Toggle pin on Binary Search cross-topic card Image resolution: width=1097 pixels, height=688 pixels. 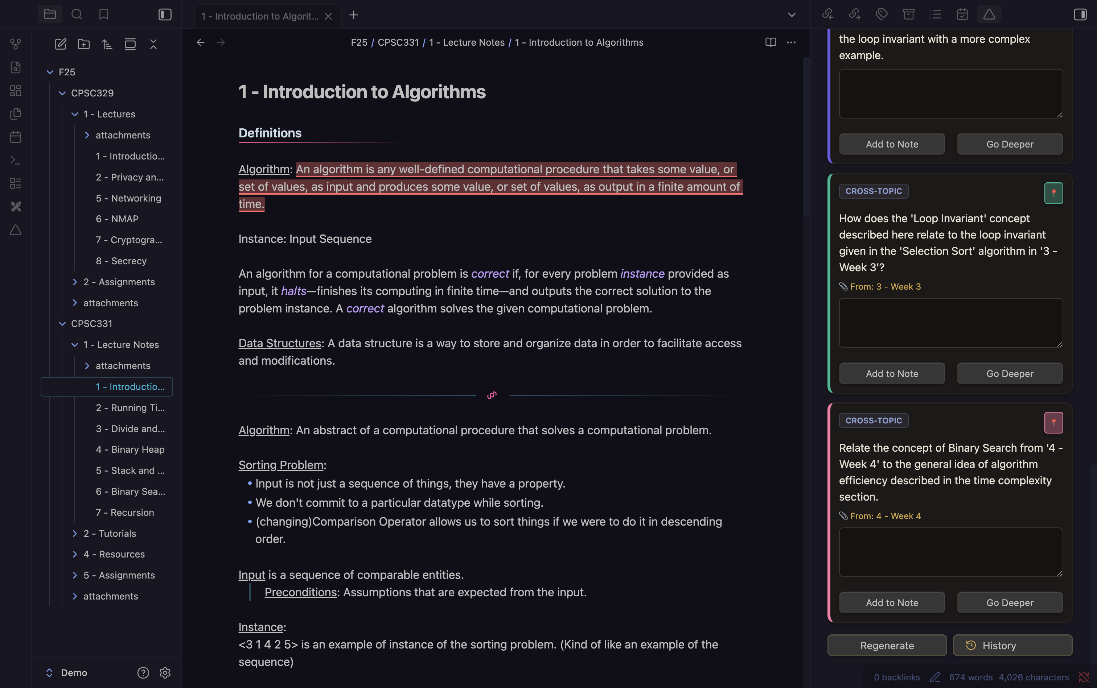point(1053,423)
